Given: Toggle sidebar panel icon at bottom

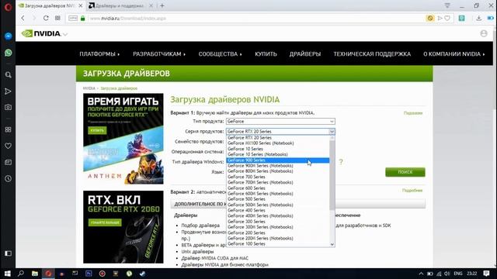Looking at the screenshot, I should tap(9, 253).
